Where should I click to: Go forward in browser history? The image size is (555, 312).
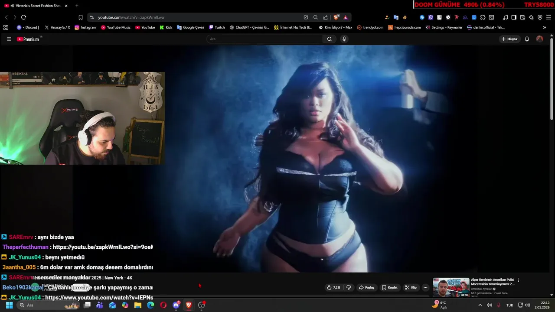(x=15, y=17)
